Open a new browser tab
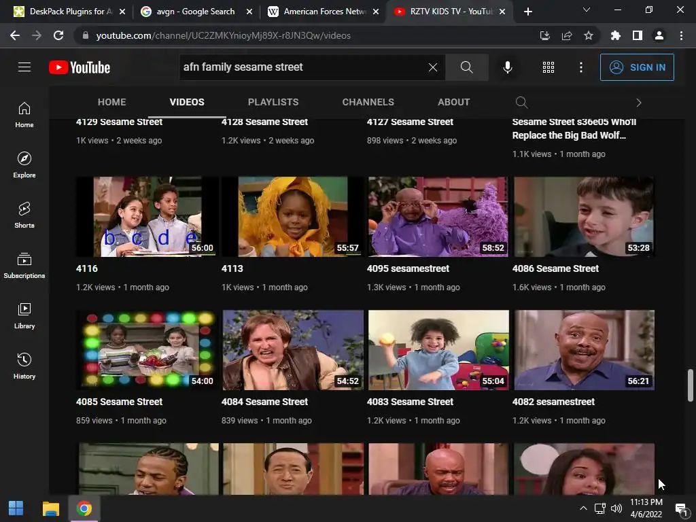Viewport: 696px width, 522px height. coord(527,12)
